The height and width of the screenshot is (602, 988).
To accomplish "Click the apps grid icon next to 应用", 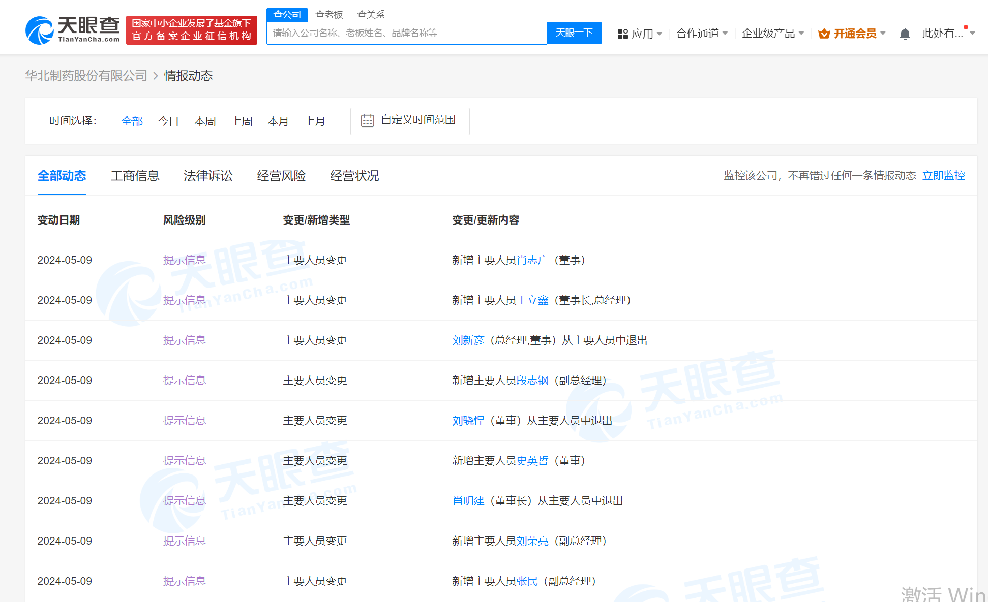I will (622, 33).
